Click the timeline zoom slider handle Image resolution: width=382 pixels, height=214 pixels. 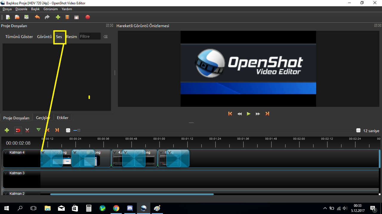pyautogui.click(x=78, y=130)
